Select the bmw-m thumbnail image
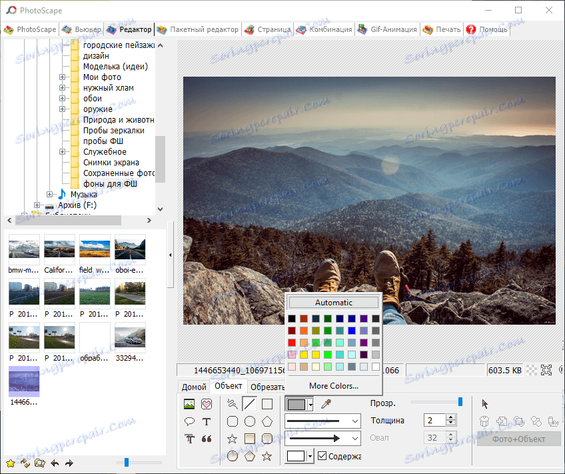The width and height of the screenshot is (565, 474). tap(25, 248)
